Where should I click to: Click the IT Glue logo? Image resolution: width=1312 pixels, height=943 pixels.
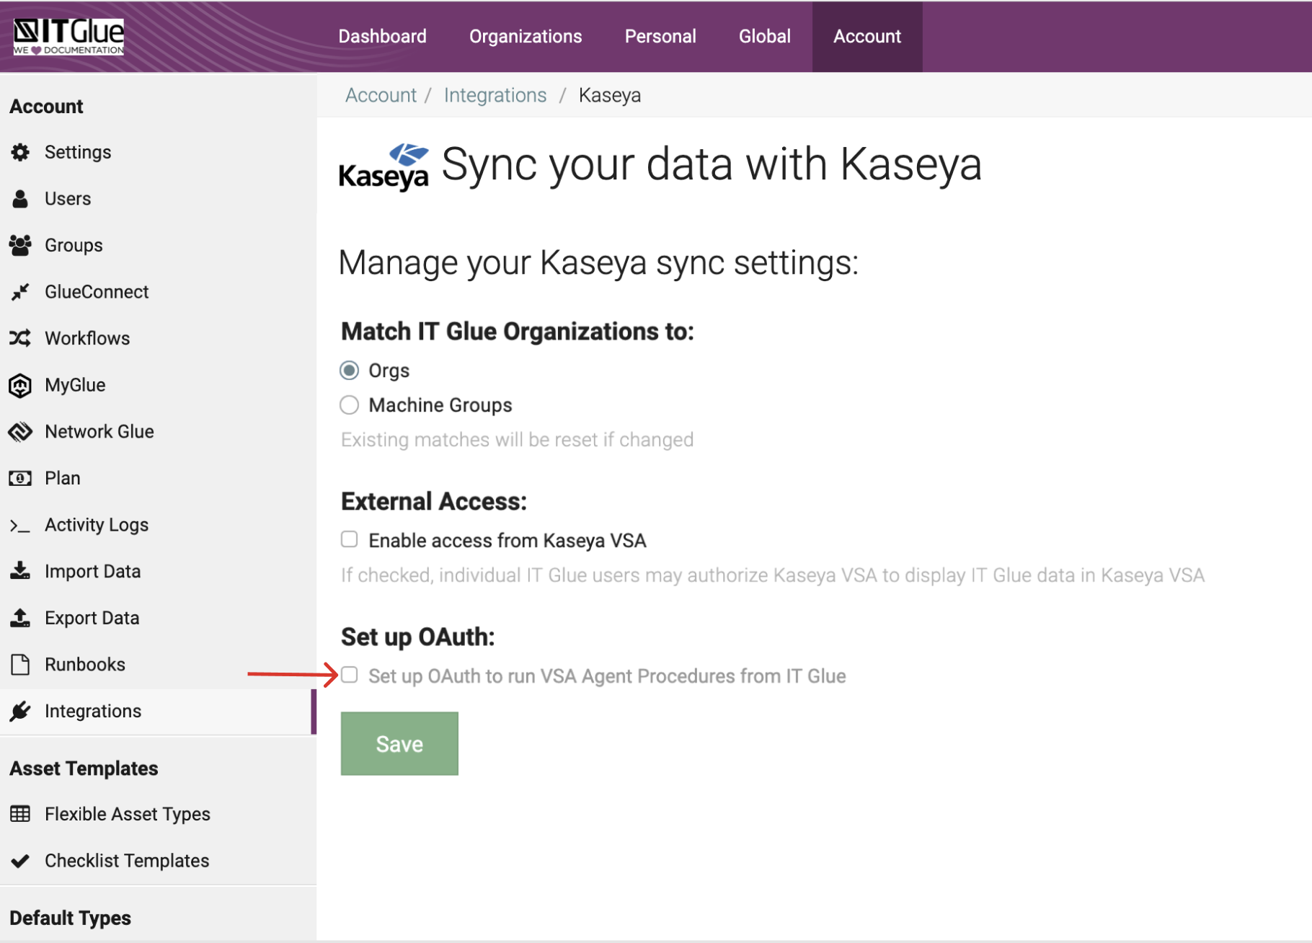click(x=68, y=36)
